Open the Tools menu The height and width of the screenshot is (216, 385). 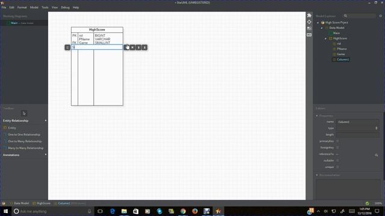pyautogui.click(x=45, y=7)
